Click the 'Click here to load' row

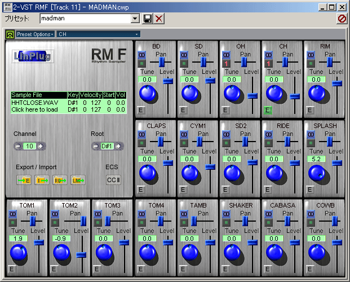point(69,109)
